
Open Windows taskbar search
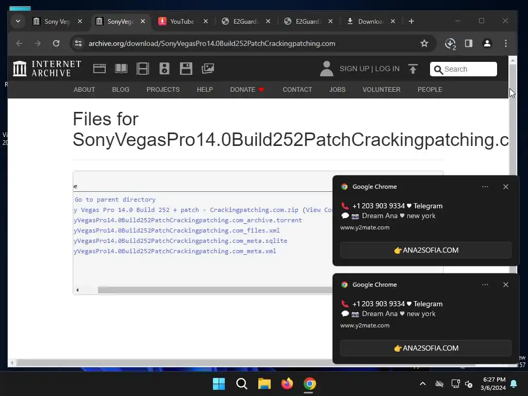(242, 384)
